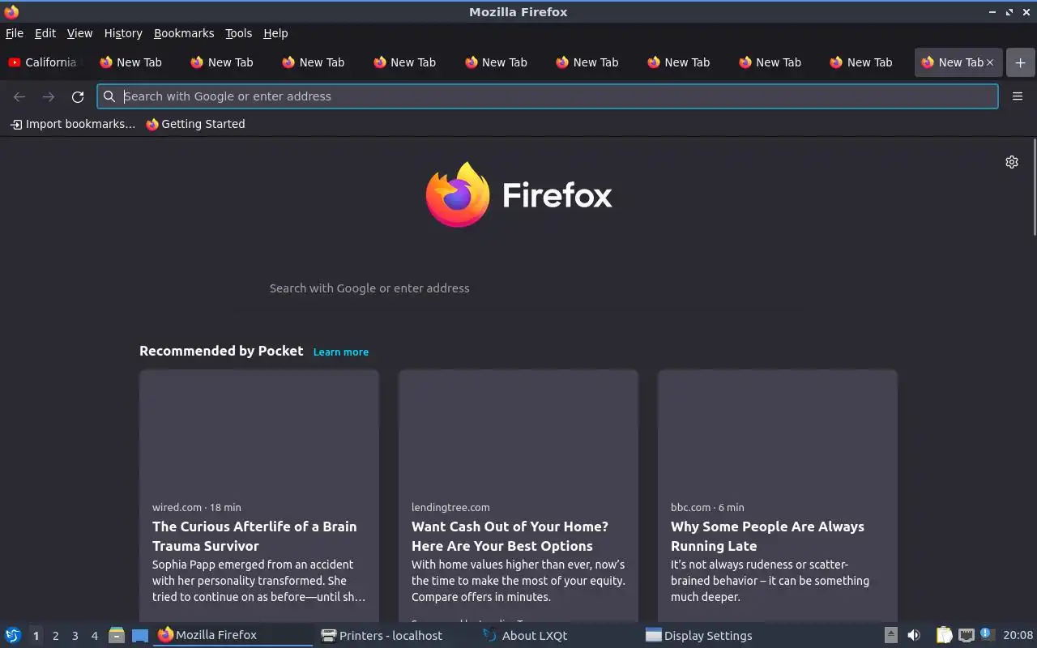Screen dimensions: 1037x648
Task: Click the page vertical scrollbar
Action: pyautogui.click(x=1034, y=186)
